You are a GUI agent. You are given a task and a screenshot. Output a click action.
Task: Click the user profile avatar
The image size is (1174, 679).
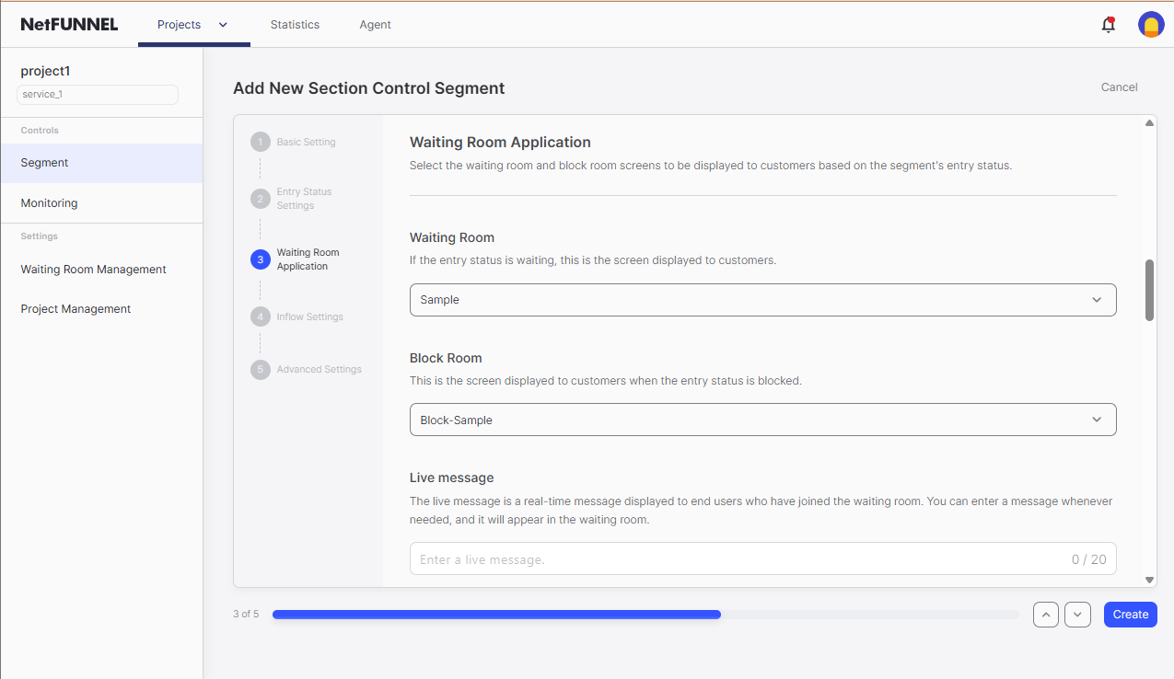click(x=1151, y=25)
